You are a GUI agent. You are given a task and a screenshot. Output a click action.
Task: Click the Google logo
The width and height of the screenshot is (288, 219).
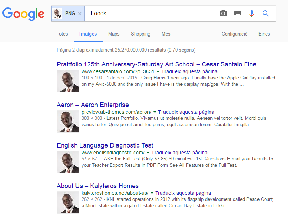point(23,14)
